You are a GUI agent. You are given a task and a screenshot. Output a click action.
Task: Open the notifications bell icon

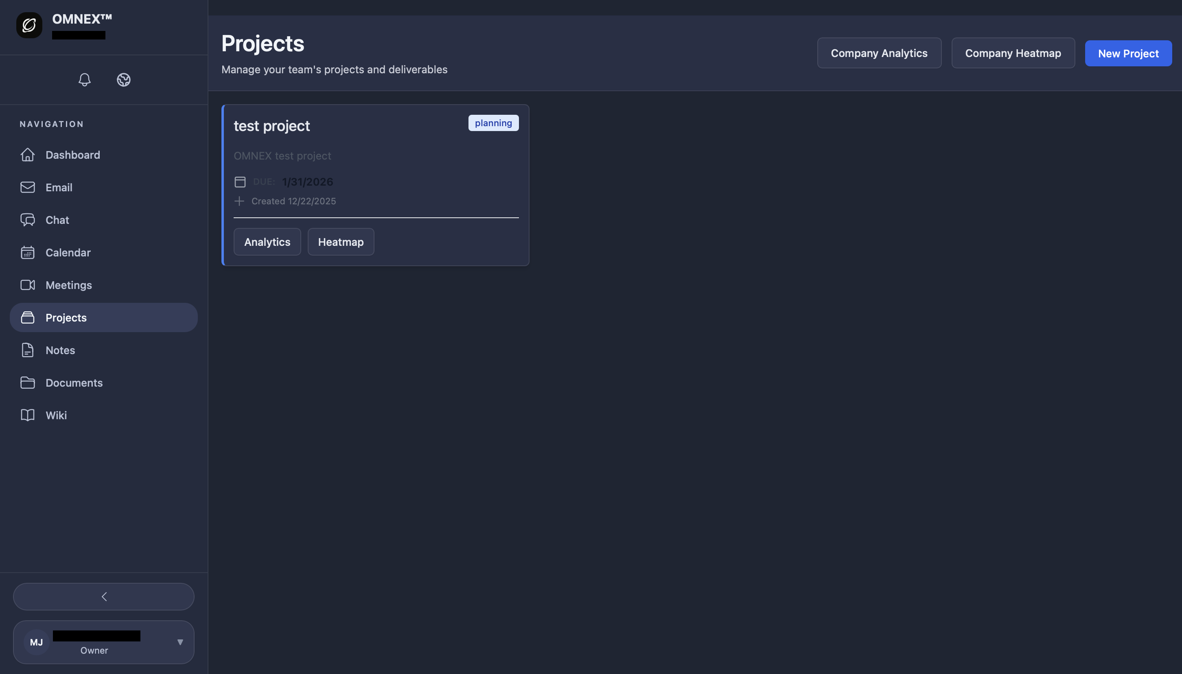(x=85, y=80)
